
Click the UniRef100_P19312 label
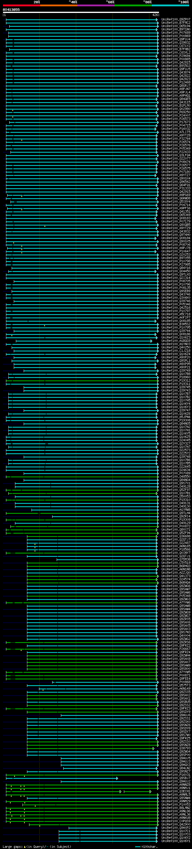[175, 380]
